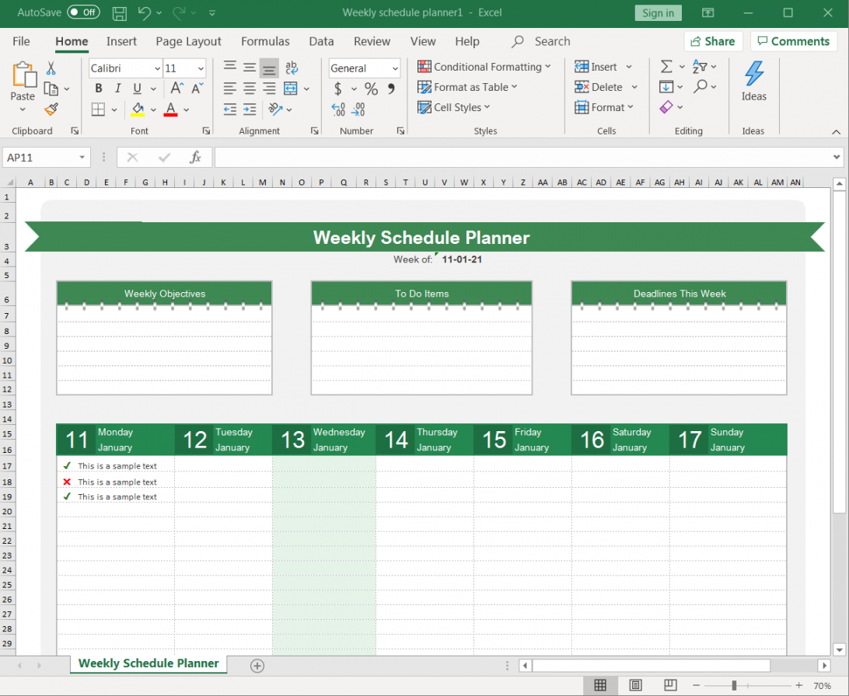Click Sort and Filter icon
This screenshot has width=849, height=696.
click(x=700, y=67)
